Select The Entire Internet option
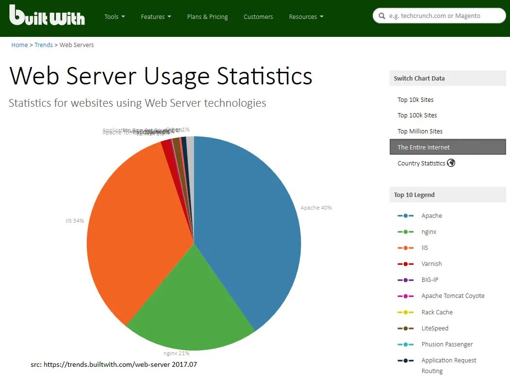Screen dimensions: 510x377 447,147
